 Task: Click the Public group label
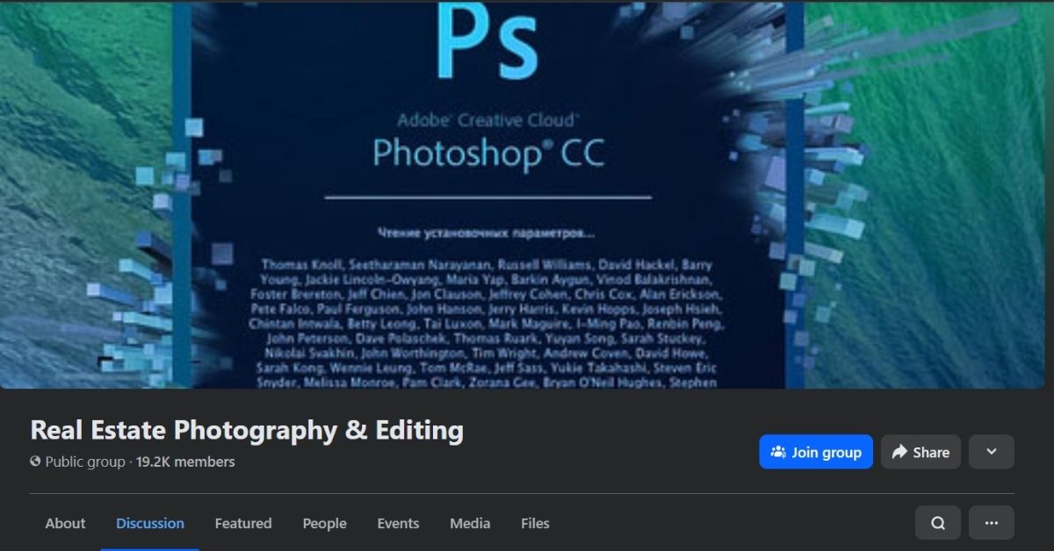point(85,462)
